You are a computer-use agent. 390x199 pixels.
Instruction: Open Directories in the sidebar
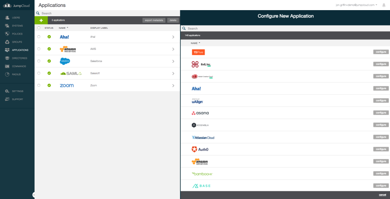19,58
